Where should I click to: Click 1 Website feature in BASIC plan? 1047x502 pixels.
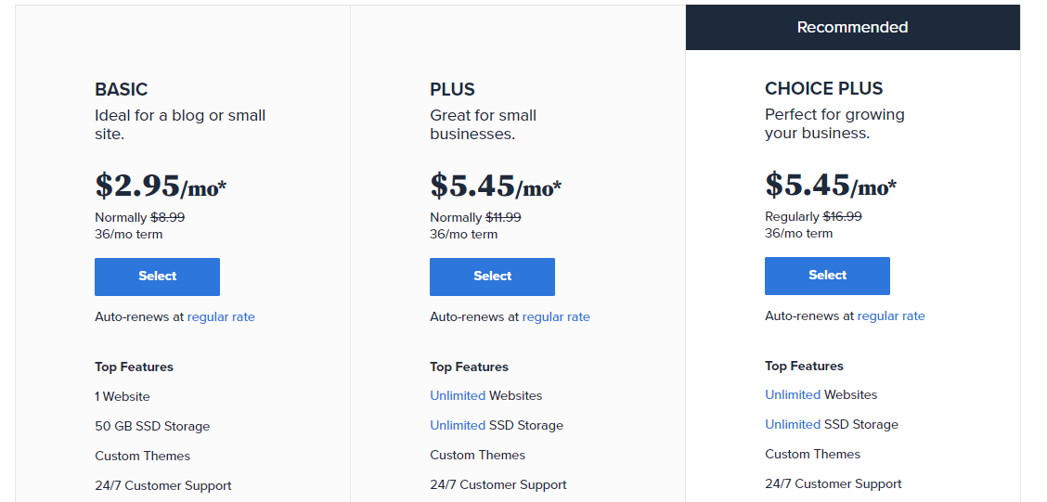123,397
